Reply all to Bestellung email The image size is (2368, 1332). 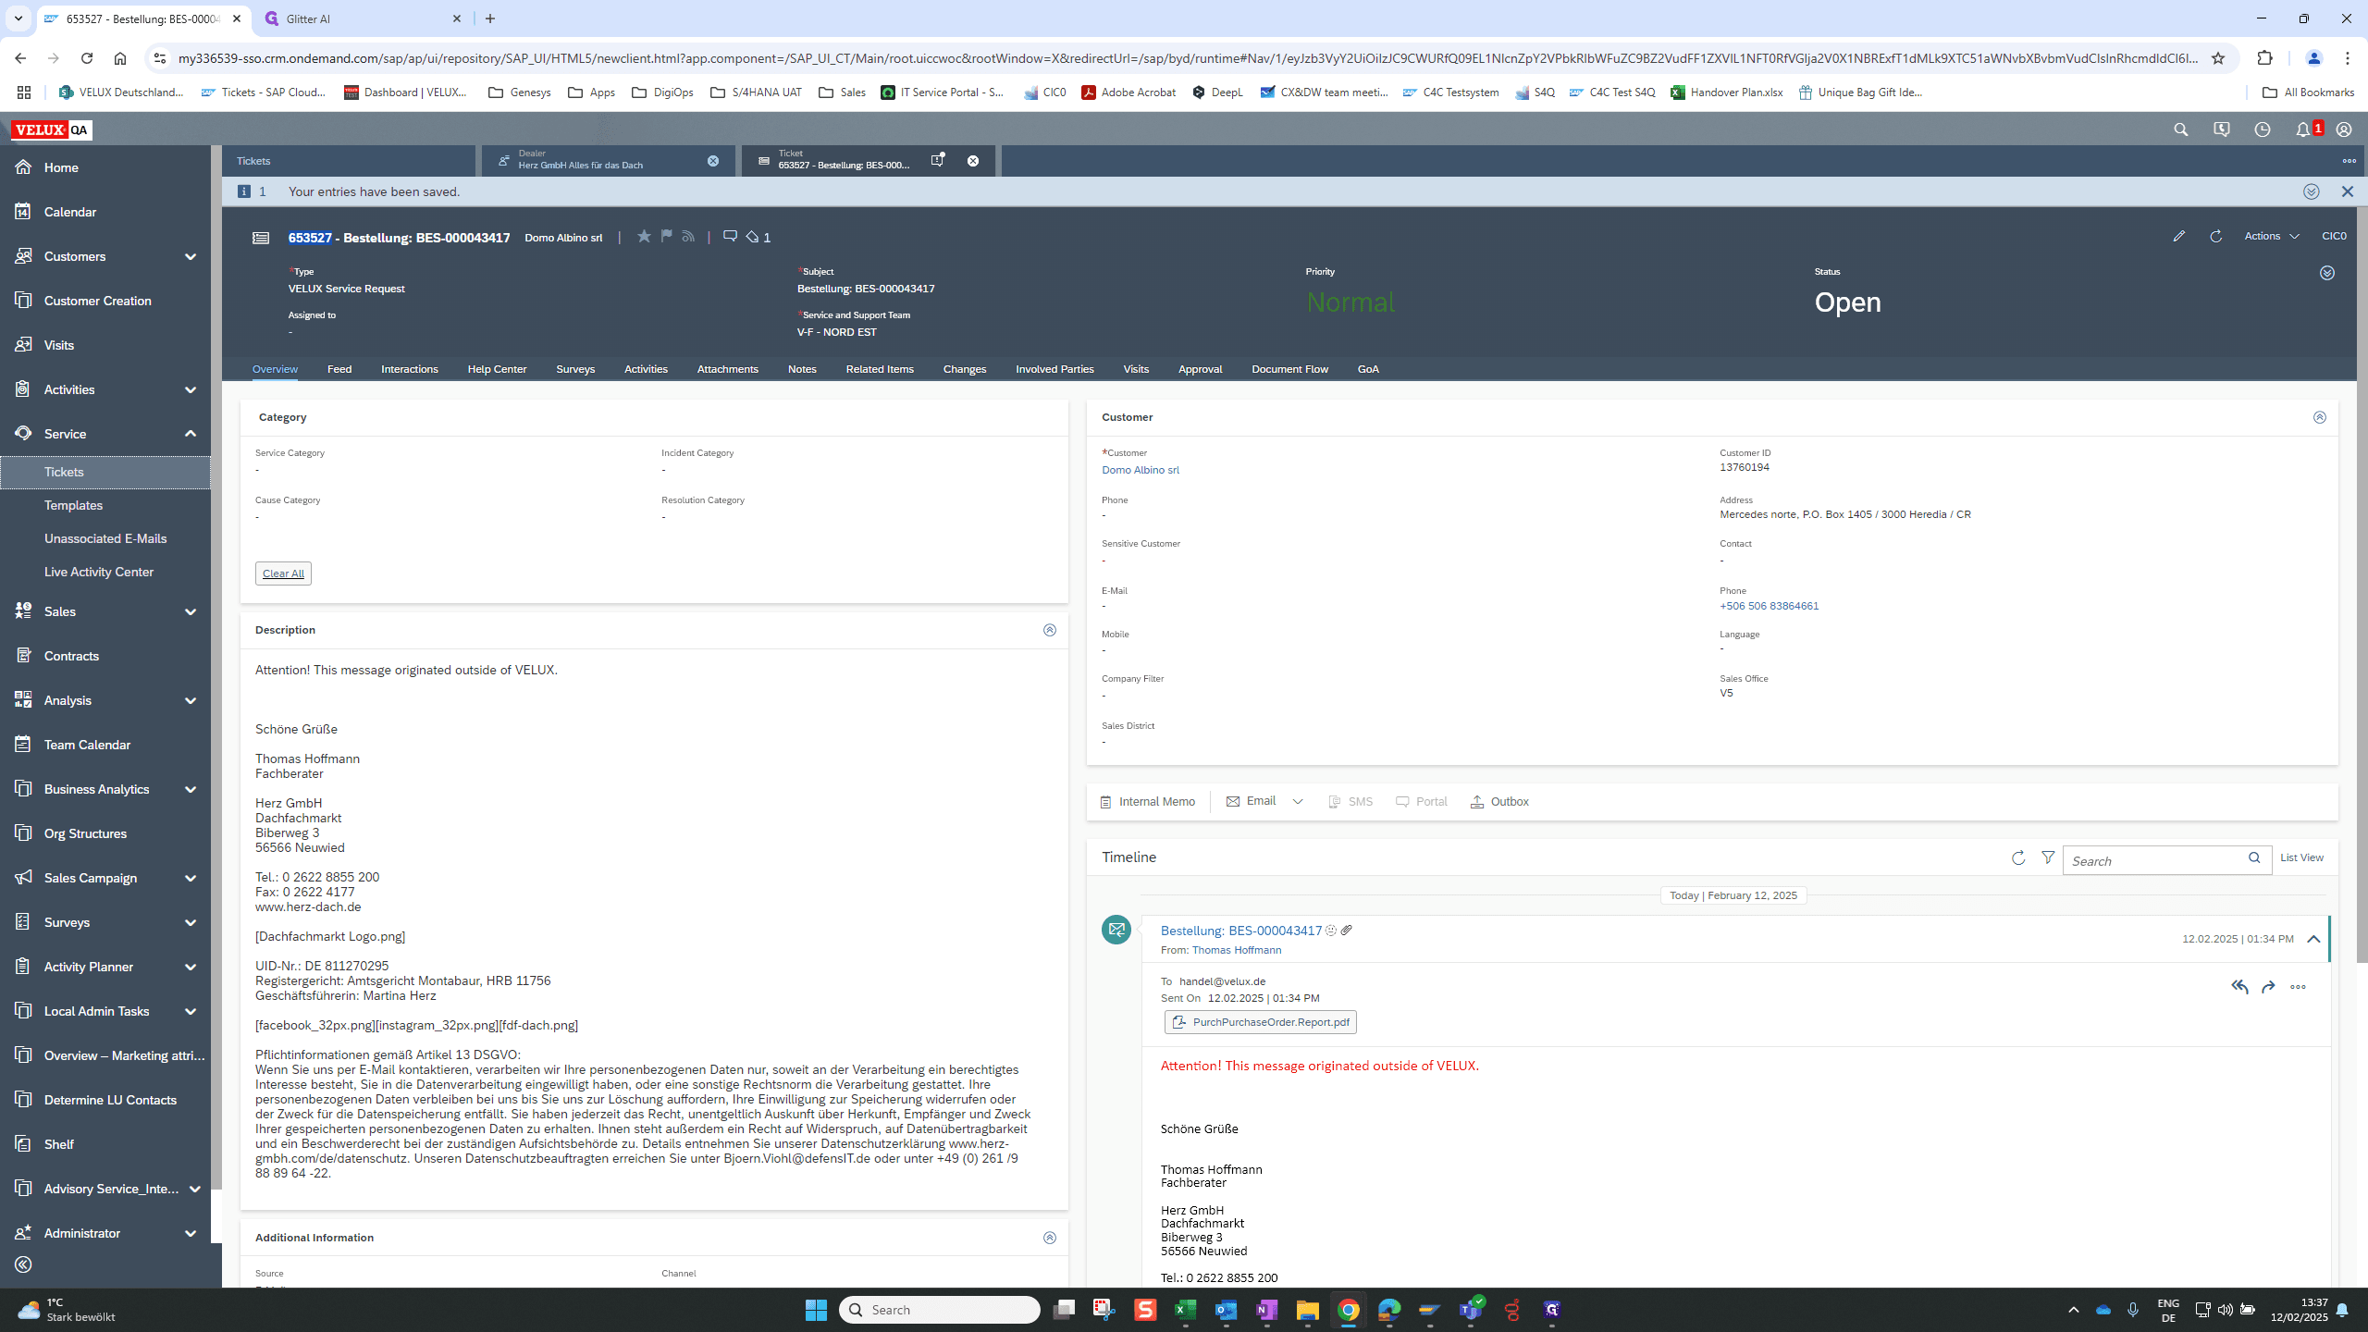2239,987
